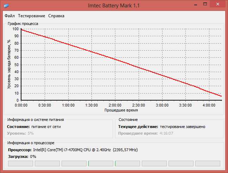Screen dimensions: 228x173
Task: Click the fifth CPU core load bar
Action: click(x=127, y=164)
